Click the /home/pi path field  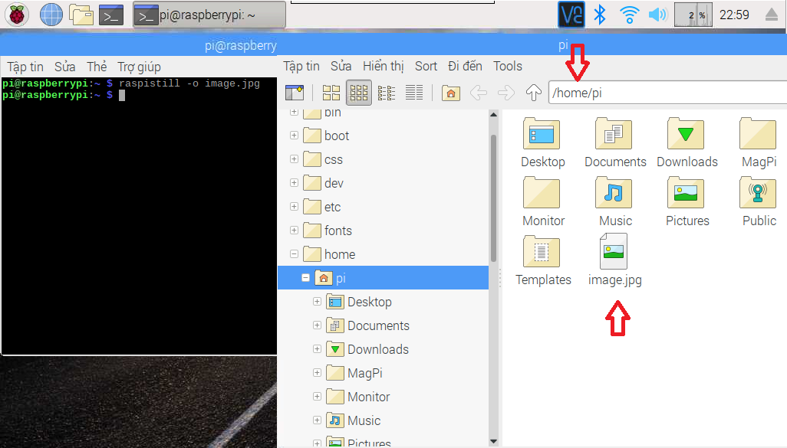point(667,93)
